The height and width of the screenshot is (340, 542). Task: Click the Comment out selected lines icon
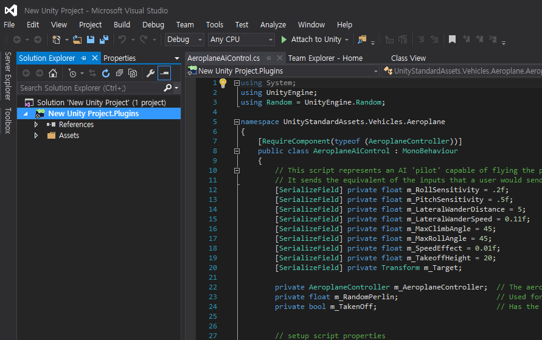click(x=421, y=40)
